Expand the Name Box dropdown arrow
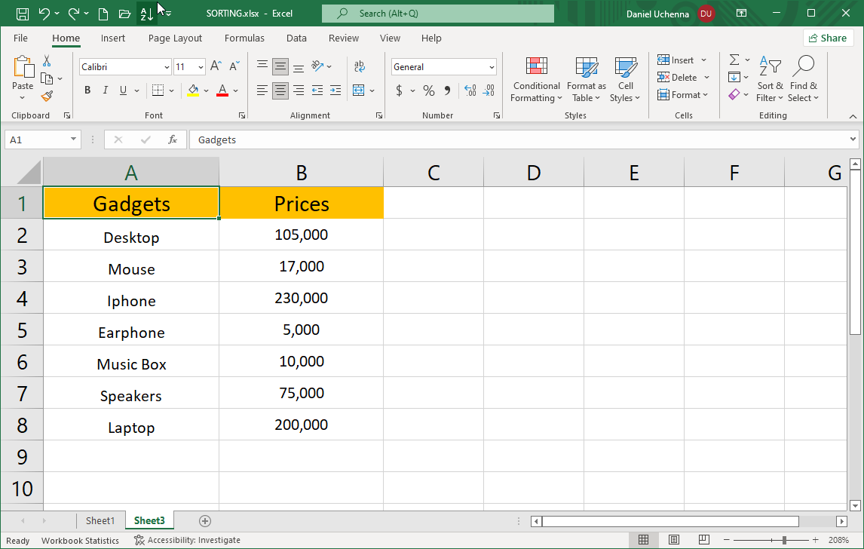Image resolution: width=864 pixels, height=549 pixels. [x=73, y=140]
